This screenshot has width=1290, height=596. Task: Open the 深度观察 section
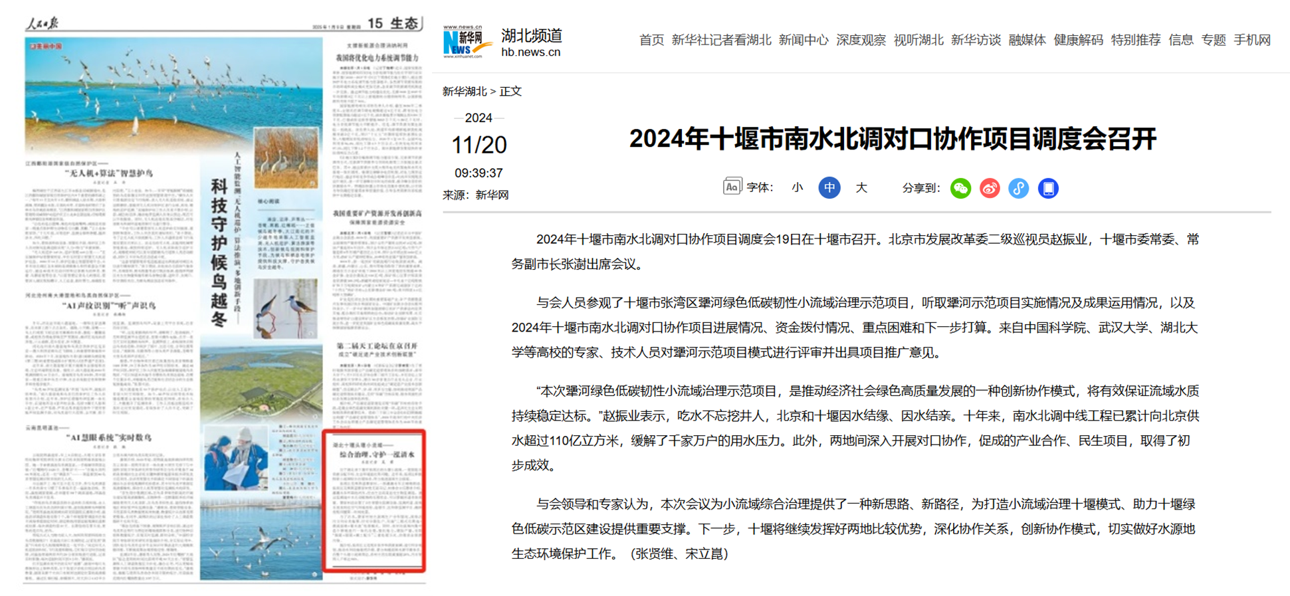[861, 41]
